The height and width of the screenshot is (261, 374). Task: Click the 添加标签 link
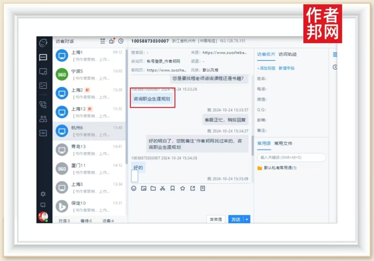coord(266,68)
